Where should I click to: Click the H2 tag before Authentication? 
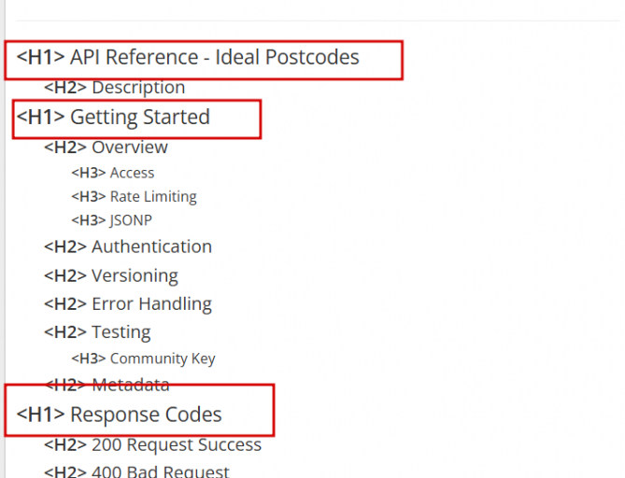point(65,246)
